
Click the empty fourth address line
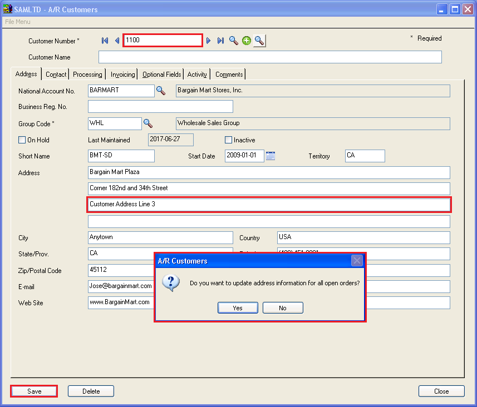coord(269,222)
